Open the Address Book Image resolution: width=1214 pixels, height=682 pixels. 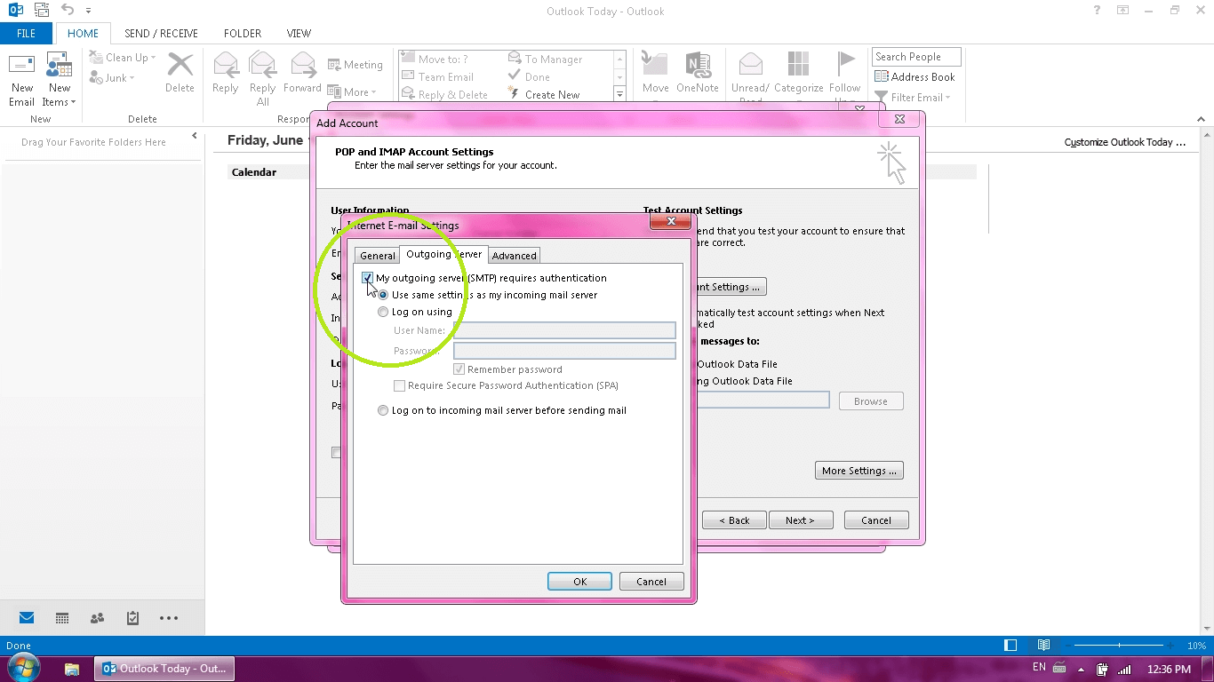[914, 77]
